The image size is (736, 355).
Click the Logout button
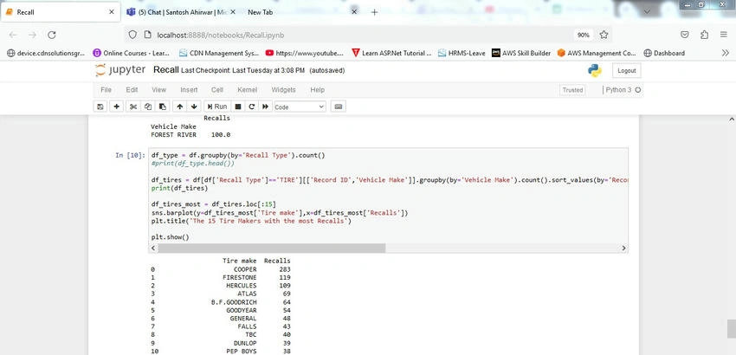coord(627,70)
